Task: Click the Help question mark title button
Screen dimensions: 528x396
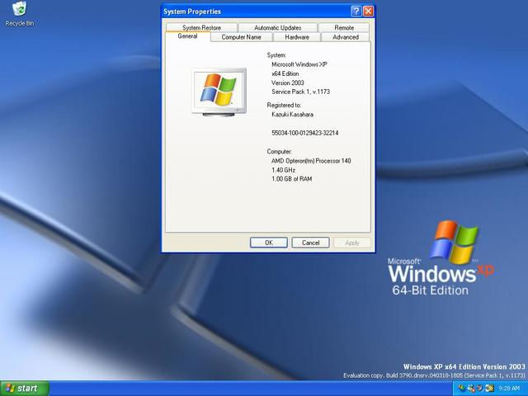Action: (x=356, y=11)
